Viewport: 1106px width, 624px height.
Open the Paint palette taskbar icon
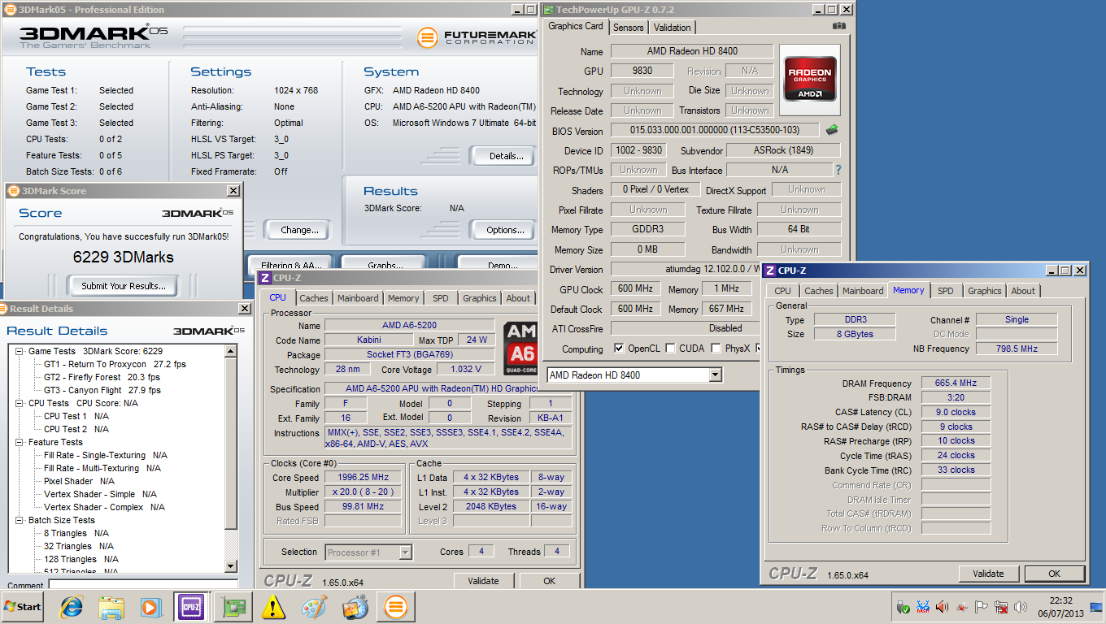pos(314,607)
